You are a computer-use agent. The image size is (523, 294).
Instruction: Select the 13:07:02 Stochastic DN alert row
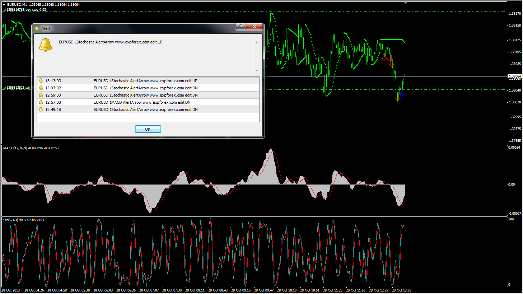click(x=145, y=88)
